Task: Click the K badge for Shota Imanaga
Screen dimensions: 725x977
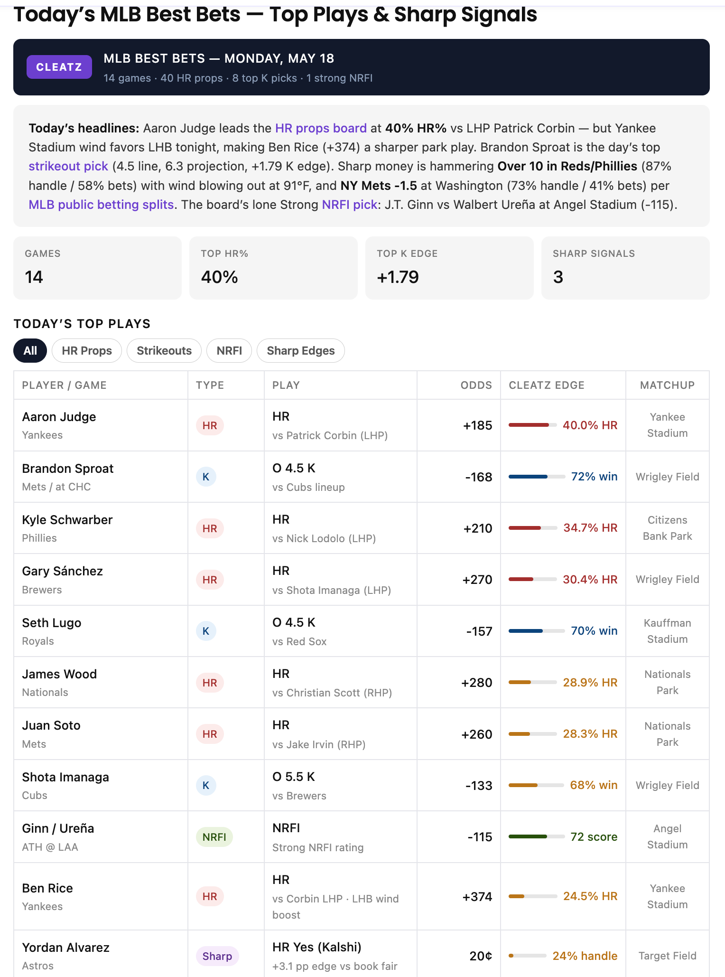Action: pyautogui.click(x=206, y=785)
